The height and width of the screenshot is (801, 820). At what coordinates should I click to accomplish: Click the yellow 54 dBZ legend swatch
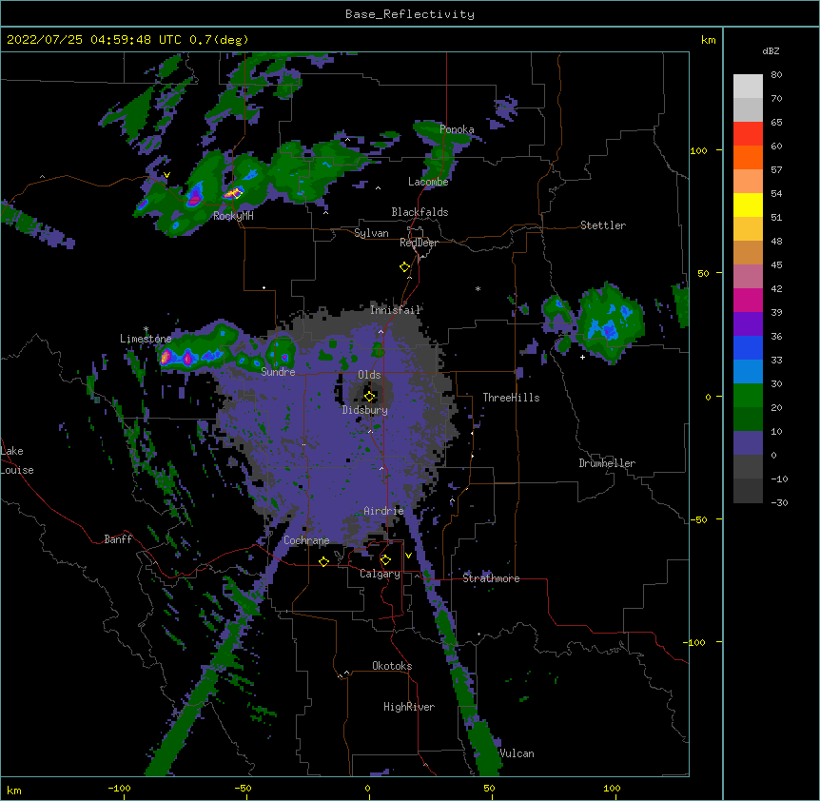pyautogui.click(x=748, y=205)
